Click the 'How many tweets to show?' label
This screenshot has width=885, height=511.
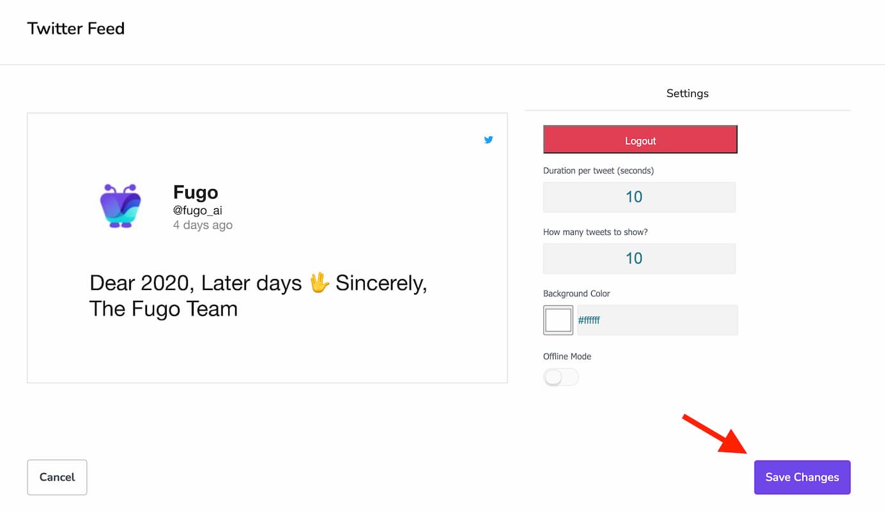click(596, 232)
